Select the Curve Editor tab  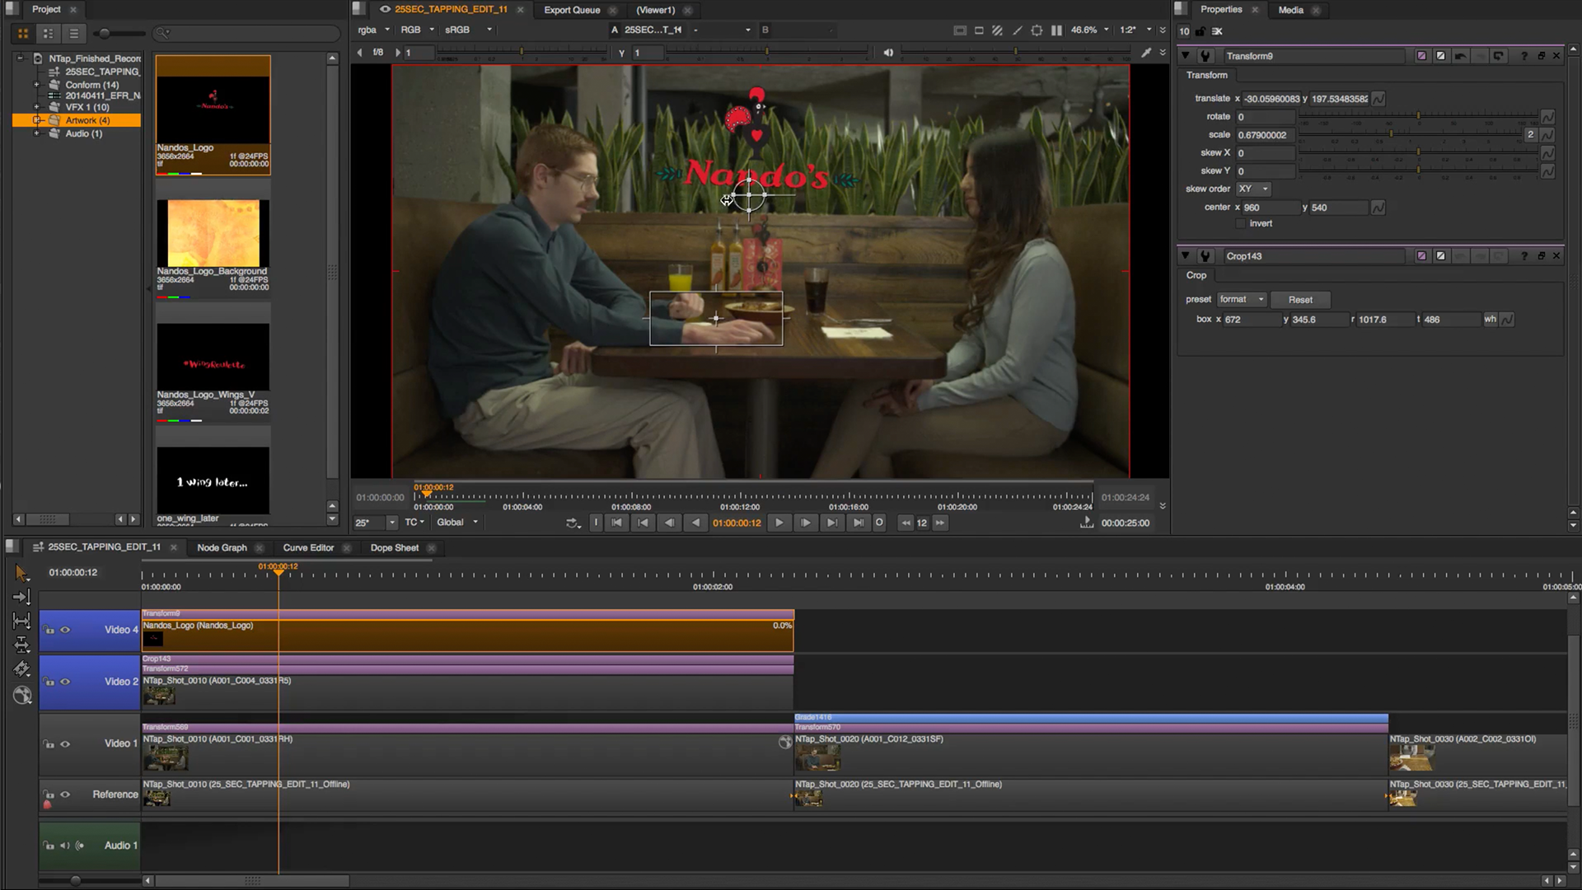point(307,546)
